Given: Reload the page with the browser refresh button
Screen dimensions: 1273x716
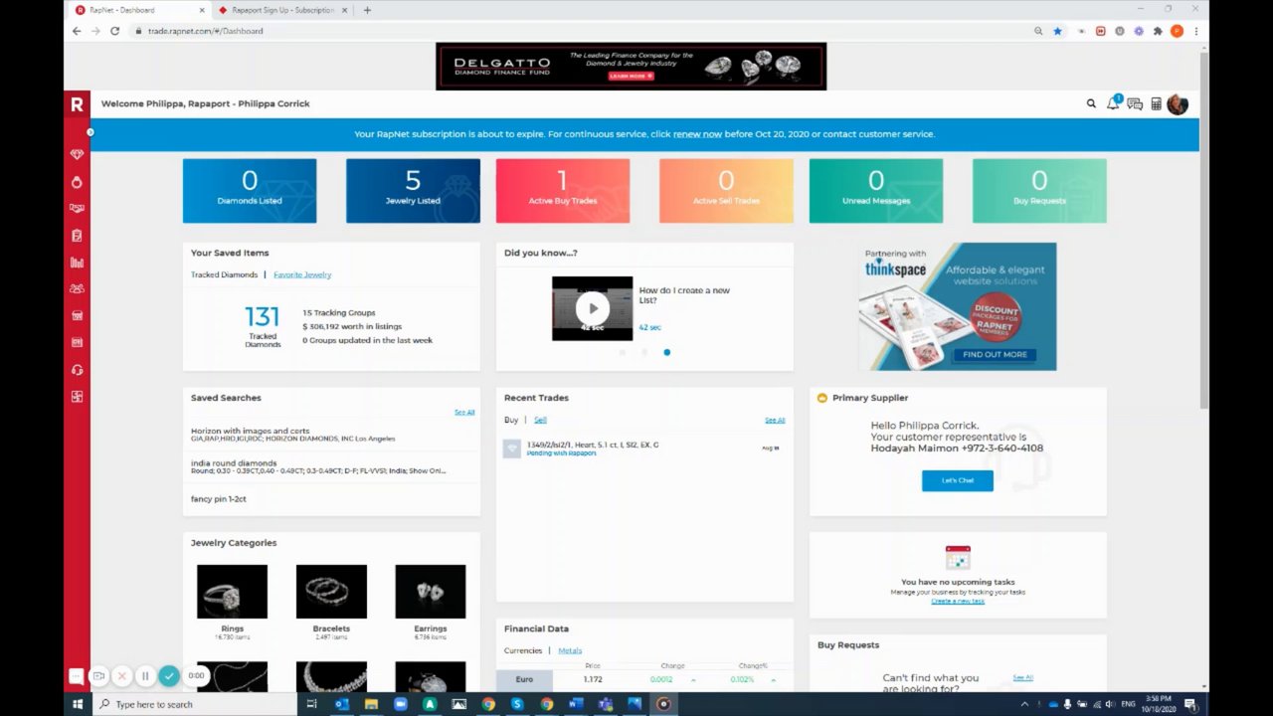Looking at the screenshot, I should coord(114,31).
